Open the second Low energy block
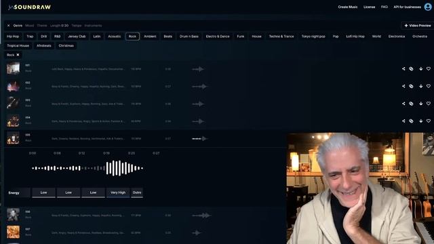The image size is (434, 244). click(68, 192)
